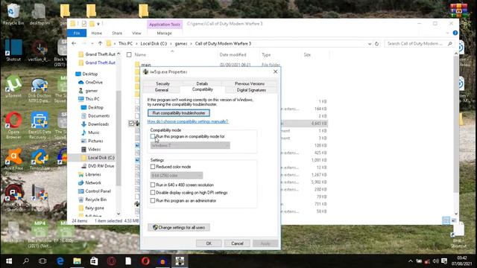Click OK in Properties dialog
This screenshot has width=477, height=268.
209,243
